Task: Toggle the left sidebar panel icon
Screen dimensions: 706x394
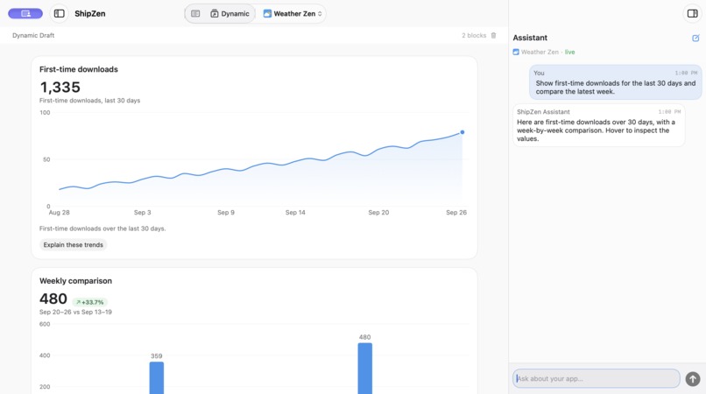Action: point(59,13)
